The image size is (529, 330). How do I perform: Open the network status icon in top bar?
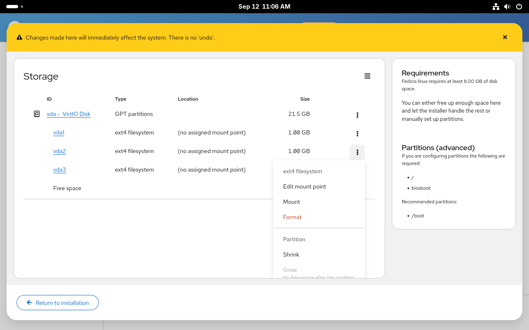pyautogui.click(x=496, y=7)
